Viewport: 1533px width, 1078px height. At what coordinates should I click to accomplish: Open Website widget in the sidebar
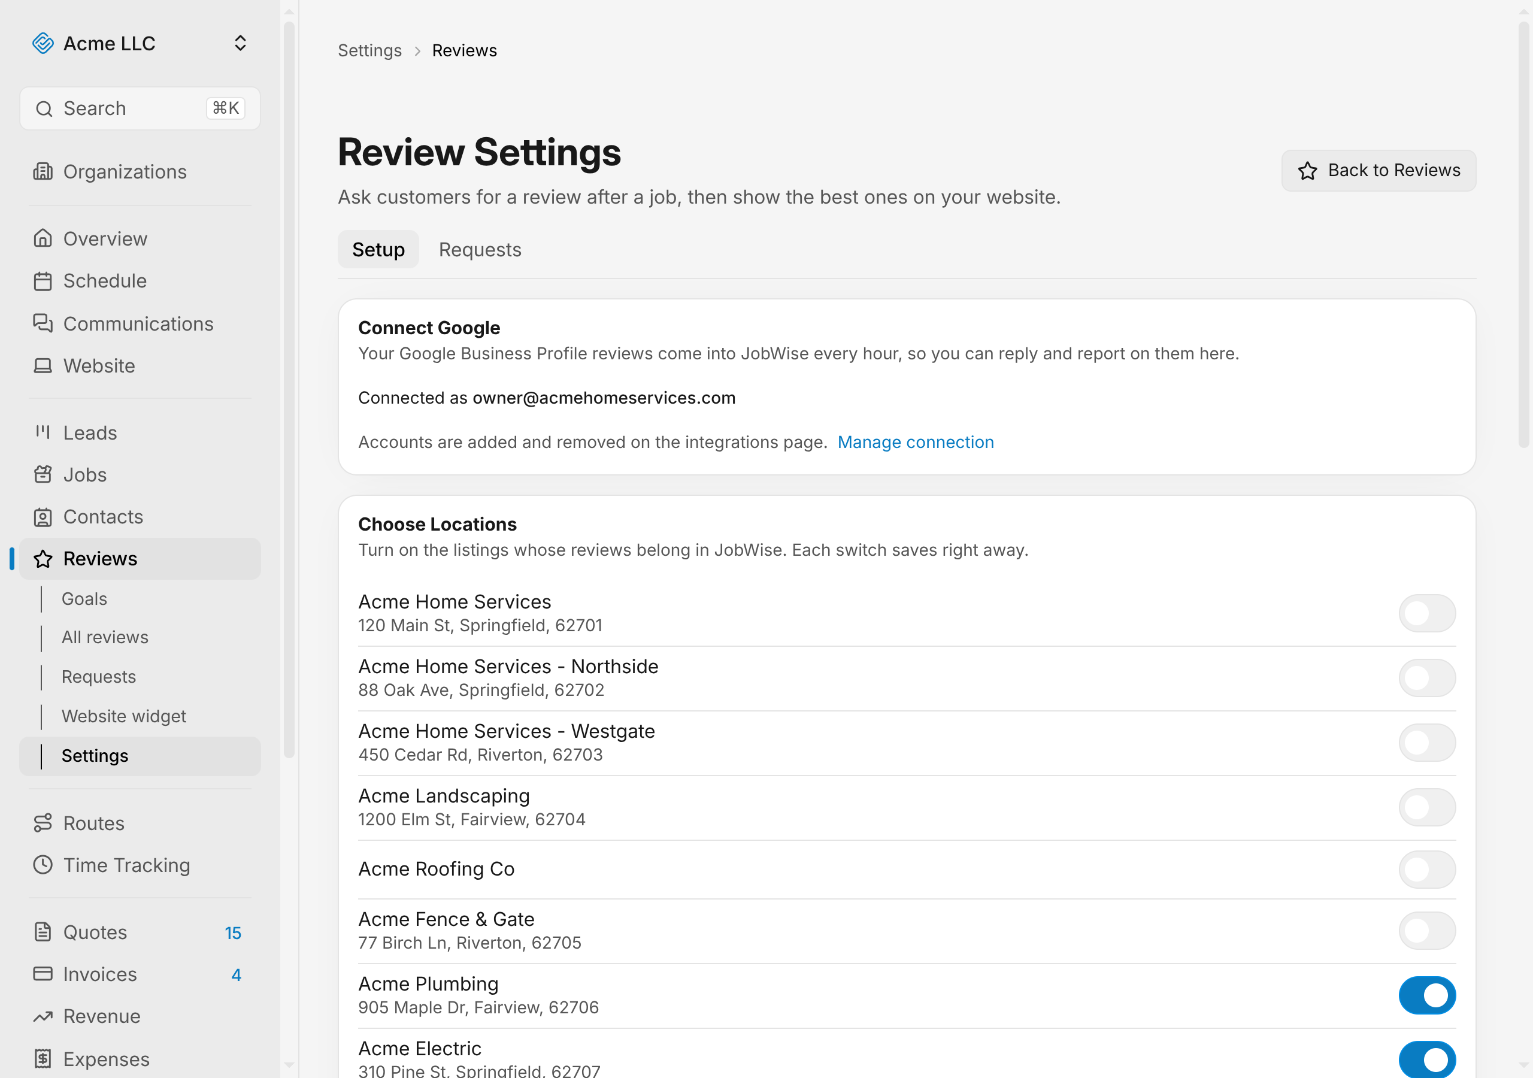[123, 716]
